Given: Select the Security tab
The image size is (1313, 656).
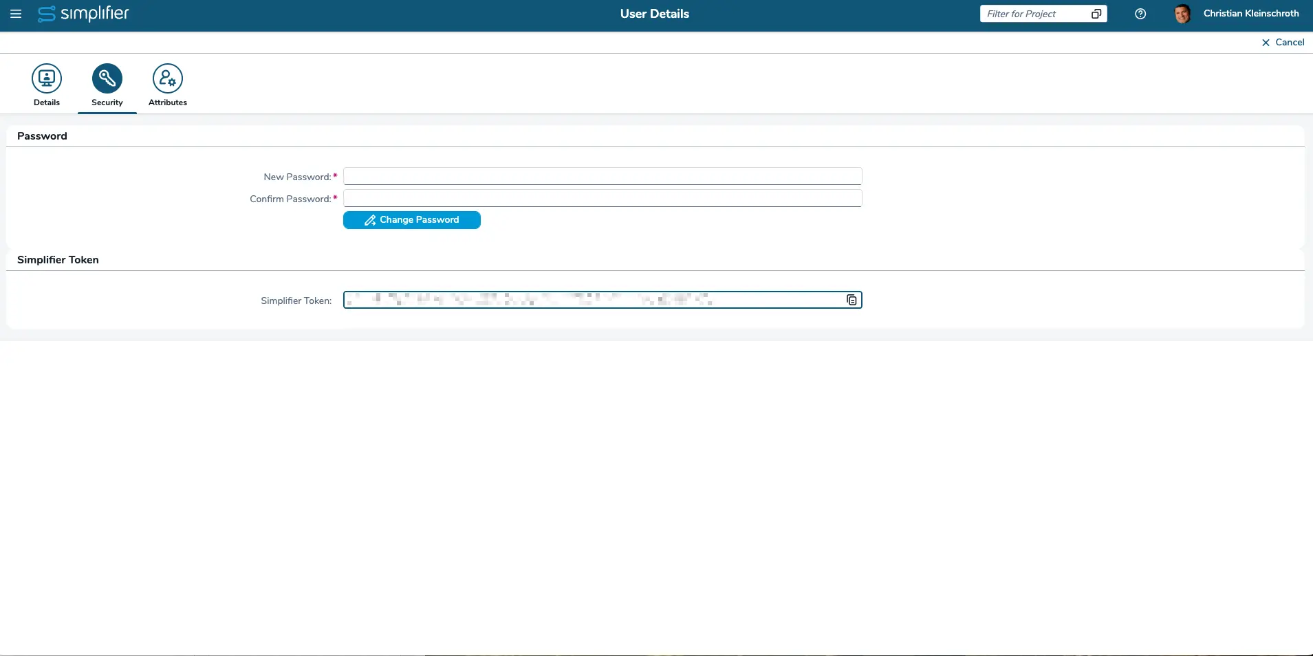Looking at the screenshot, I should (107, 85).
